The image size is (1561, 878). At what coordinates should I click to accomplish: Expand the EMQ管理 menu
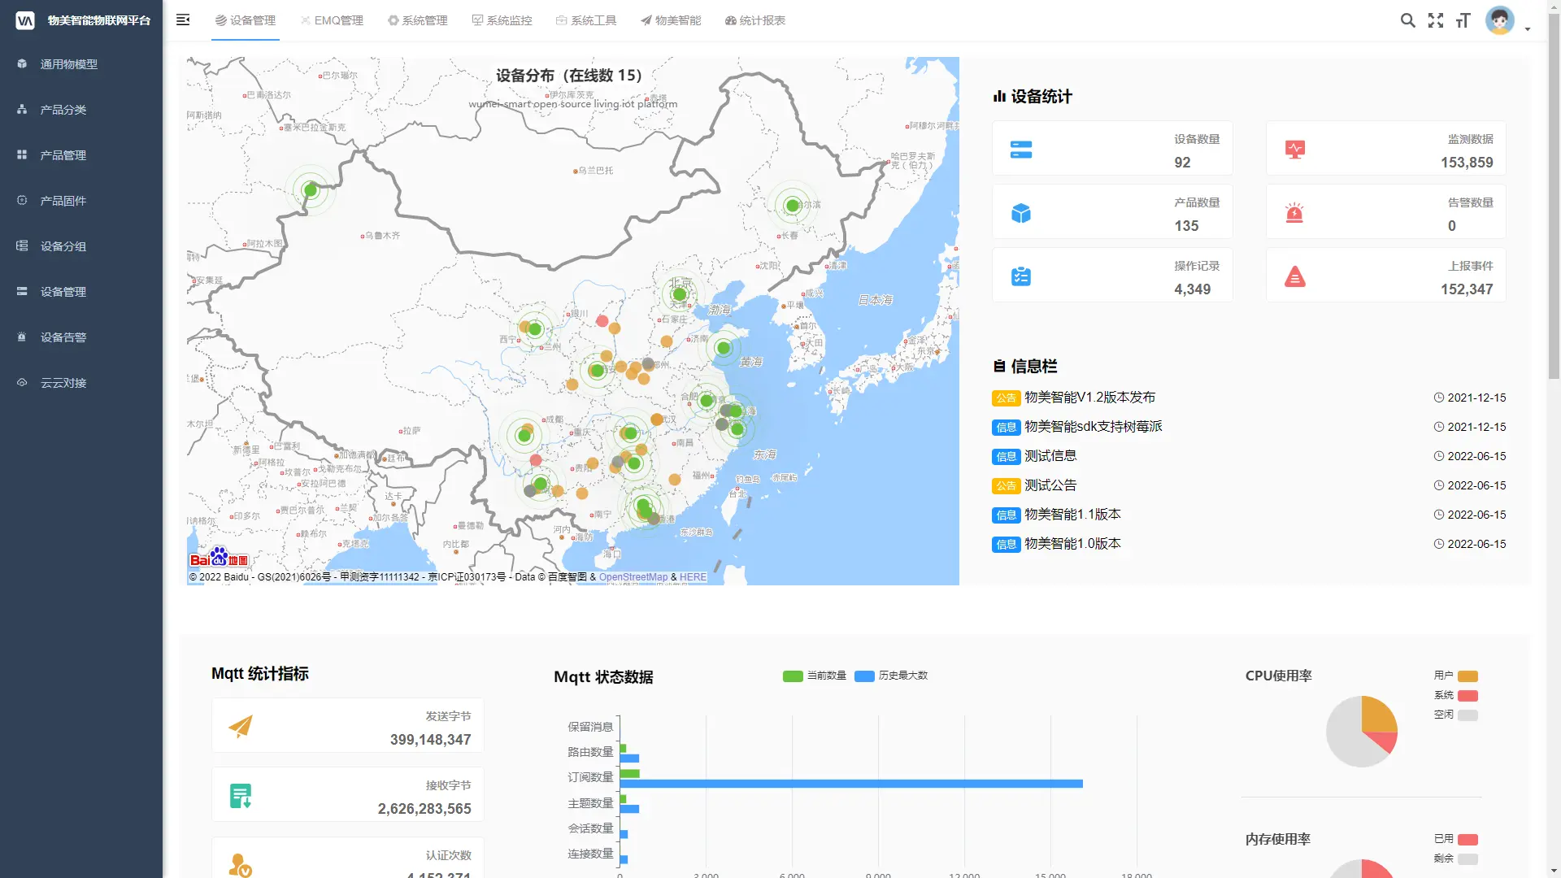(332, 20)
